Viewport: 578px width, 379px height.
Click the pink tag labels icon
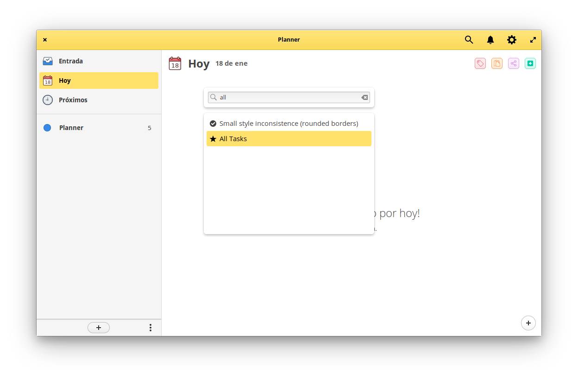480,63
